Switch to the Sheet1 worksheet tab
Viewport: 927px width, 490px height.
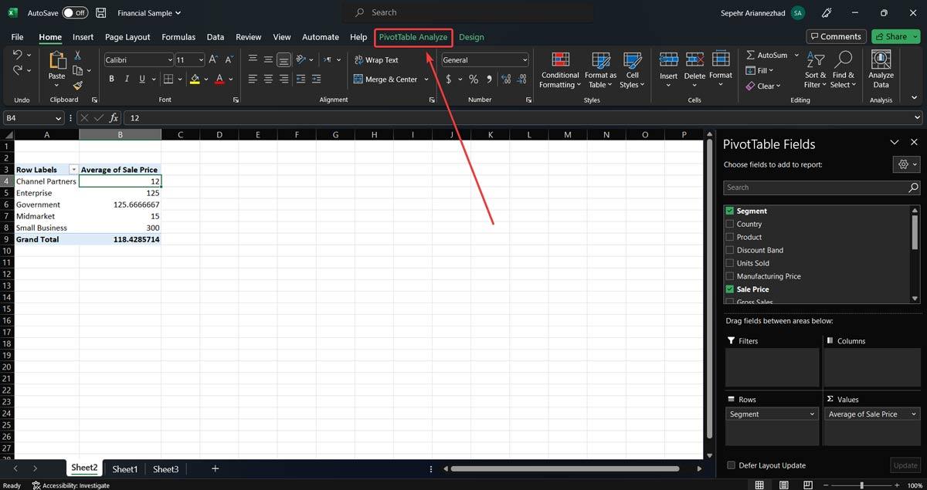[125, 468]
